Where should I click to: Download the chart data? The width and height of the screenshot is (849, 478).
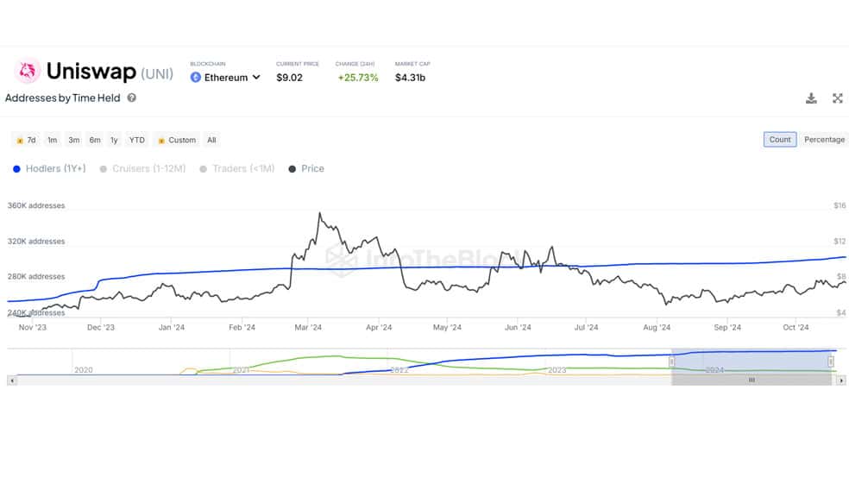(x=811, y=98)
